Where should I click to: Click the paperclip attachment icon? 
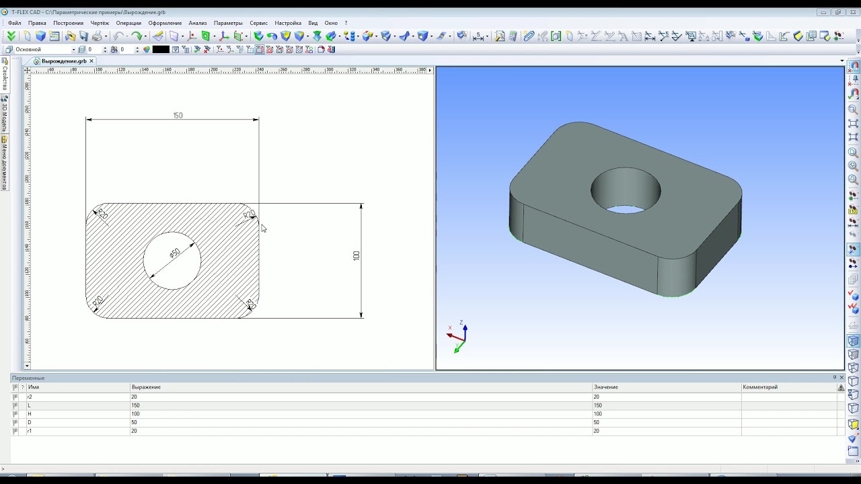point(529,36)
